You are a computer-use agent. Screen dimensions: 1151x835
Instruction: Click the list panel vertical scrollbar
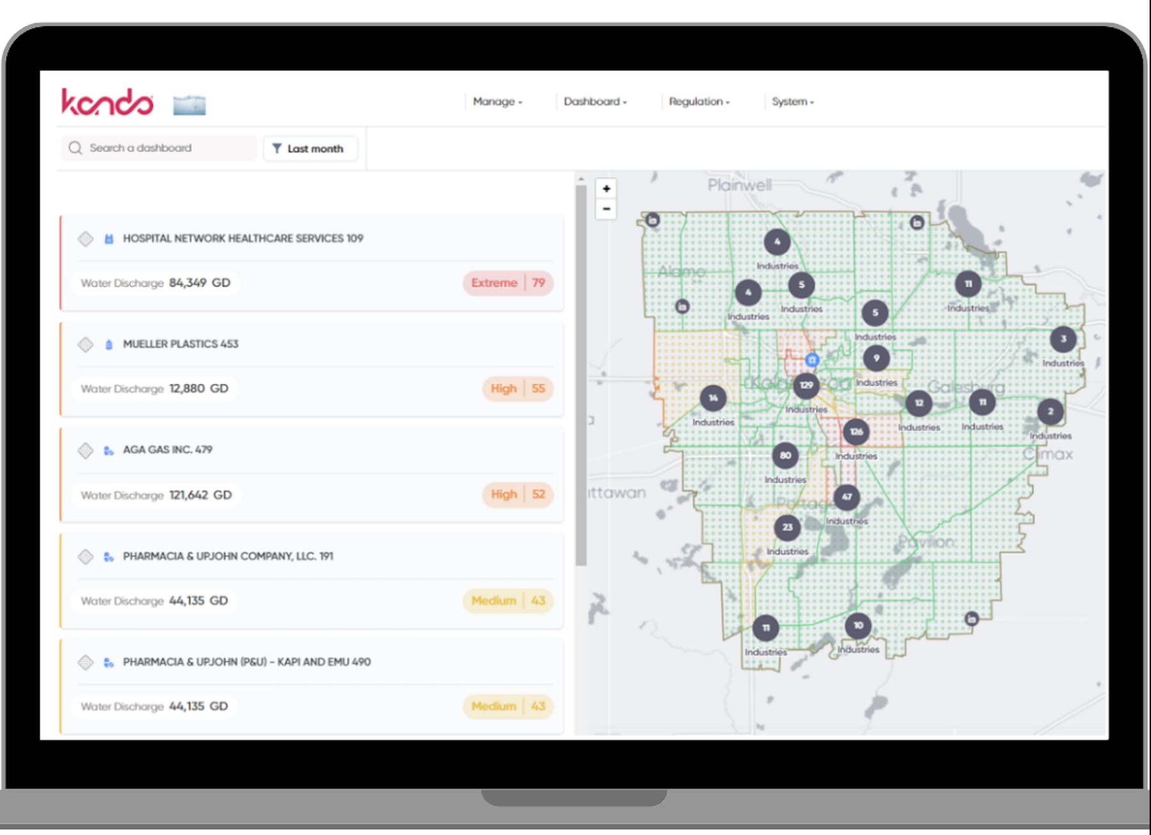pos(581,375)
